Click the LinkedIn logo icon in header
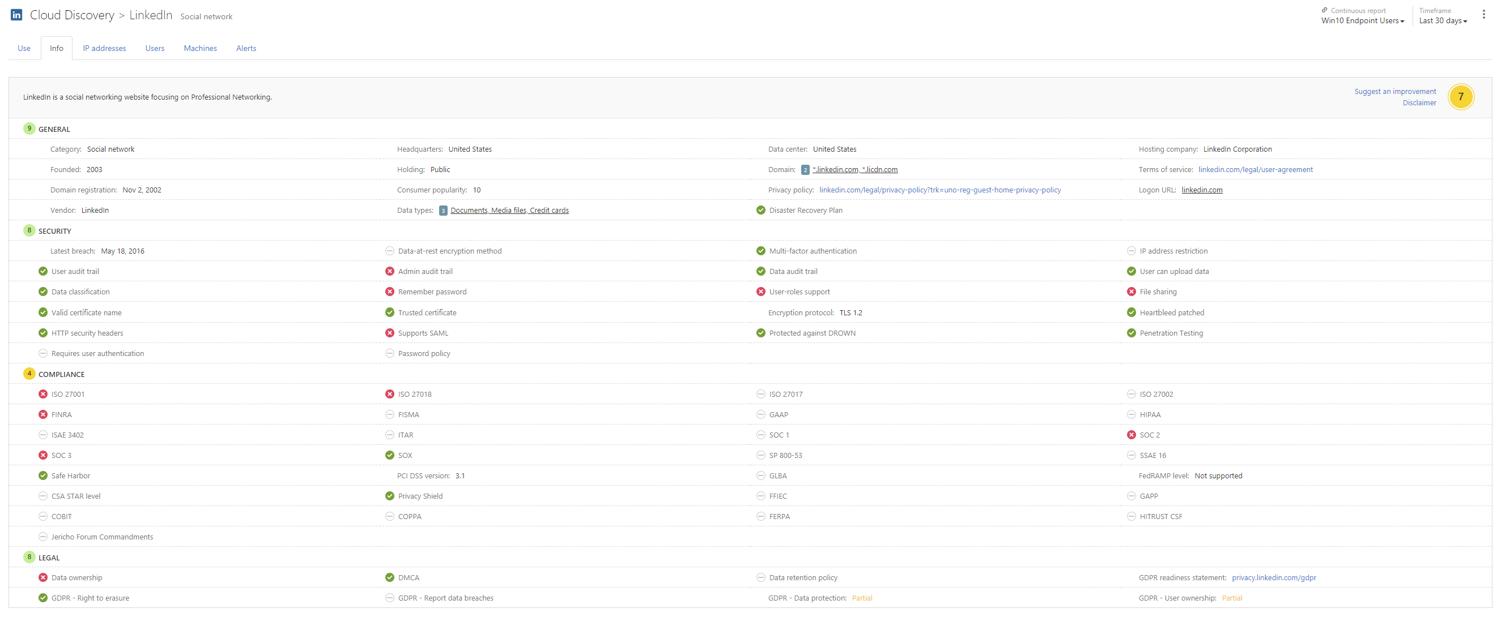Image resolution: width=1497 pixels, height=617 pixels. coord(16,15)
